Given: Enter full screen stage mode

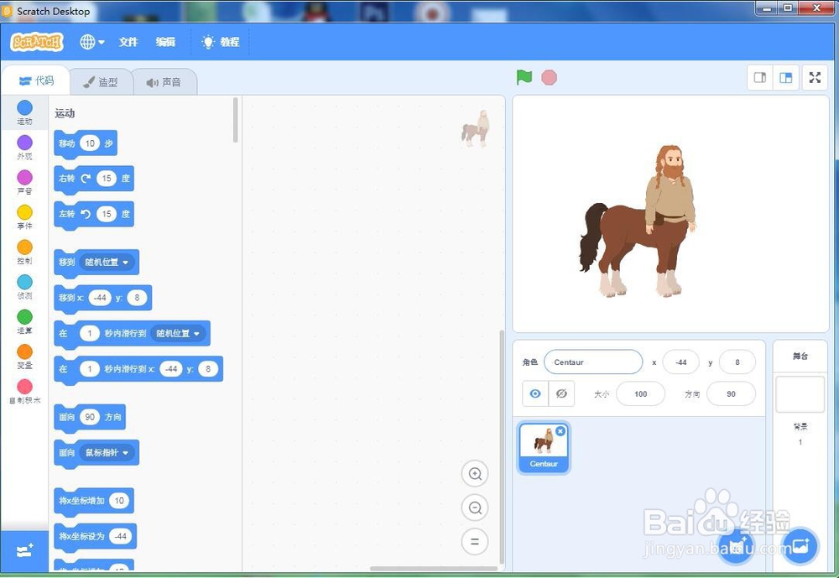Looking at the screenshot, I should [815, 78].
